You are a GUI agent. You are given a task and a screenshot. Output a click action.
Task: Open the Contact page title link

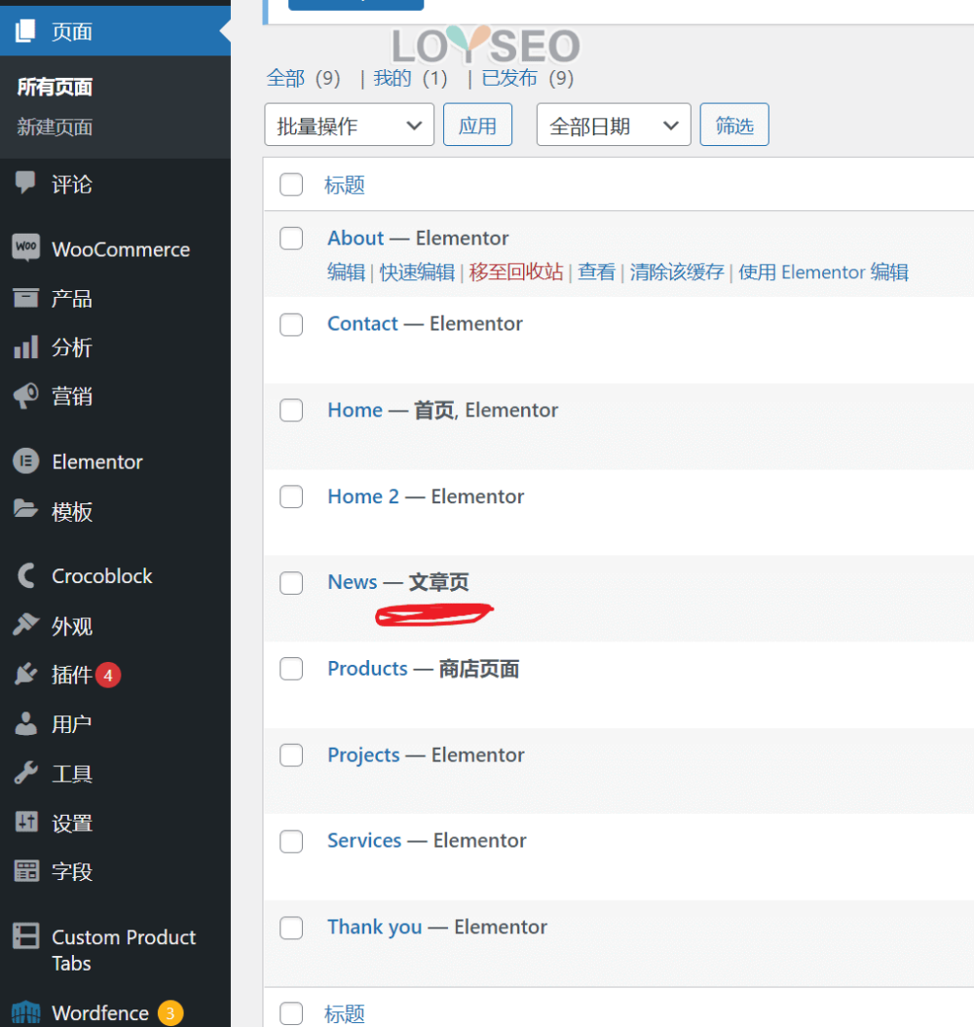(362, 323)
